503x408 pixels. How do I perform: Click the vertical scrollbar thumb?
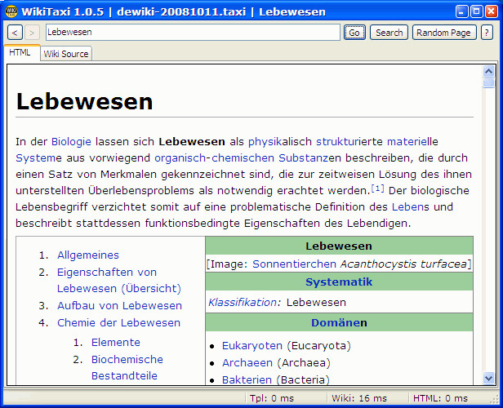point(488,82)
